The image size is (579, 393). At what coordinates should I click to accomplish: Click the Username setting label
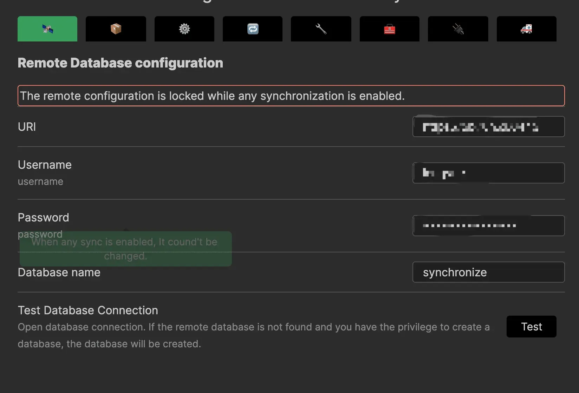tap(45, 165)
